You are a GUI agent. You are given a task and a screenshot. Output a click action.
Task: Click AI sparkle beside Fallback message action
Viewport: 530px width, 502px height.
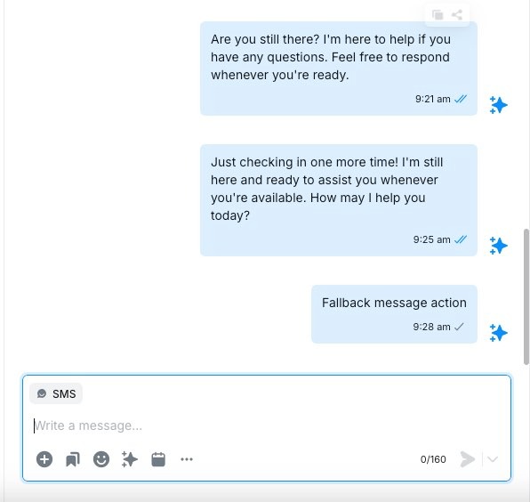499,333
